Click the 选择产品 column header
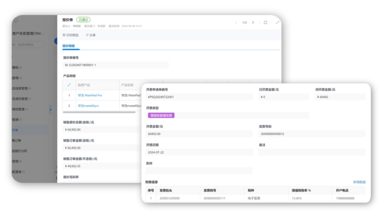Image resolution: width=383 pixels, height=224 pixels. (83, 85)
